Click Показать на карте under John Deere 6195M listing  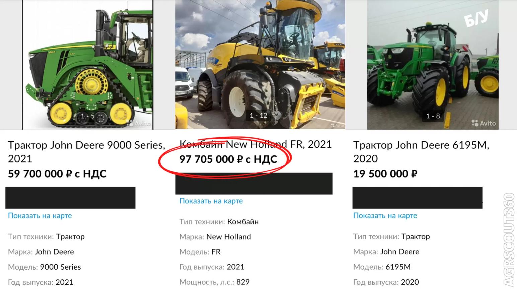[x=385, y=215]
